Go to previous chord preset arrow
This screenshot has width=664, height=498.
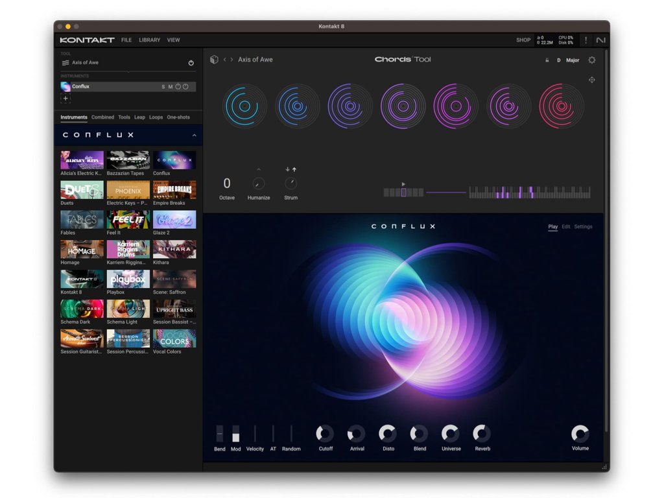tap(225, 60)
